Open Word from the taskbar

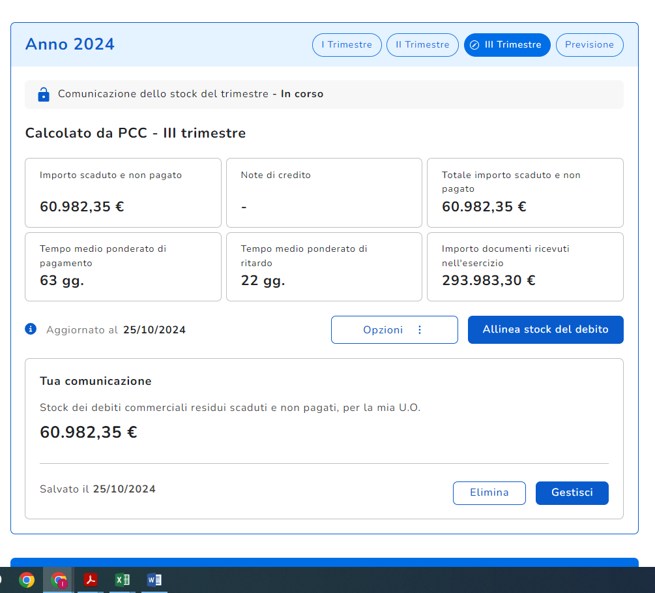154,579
